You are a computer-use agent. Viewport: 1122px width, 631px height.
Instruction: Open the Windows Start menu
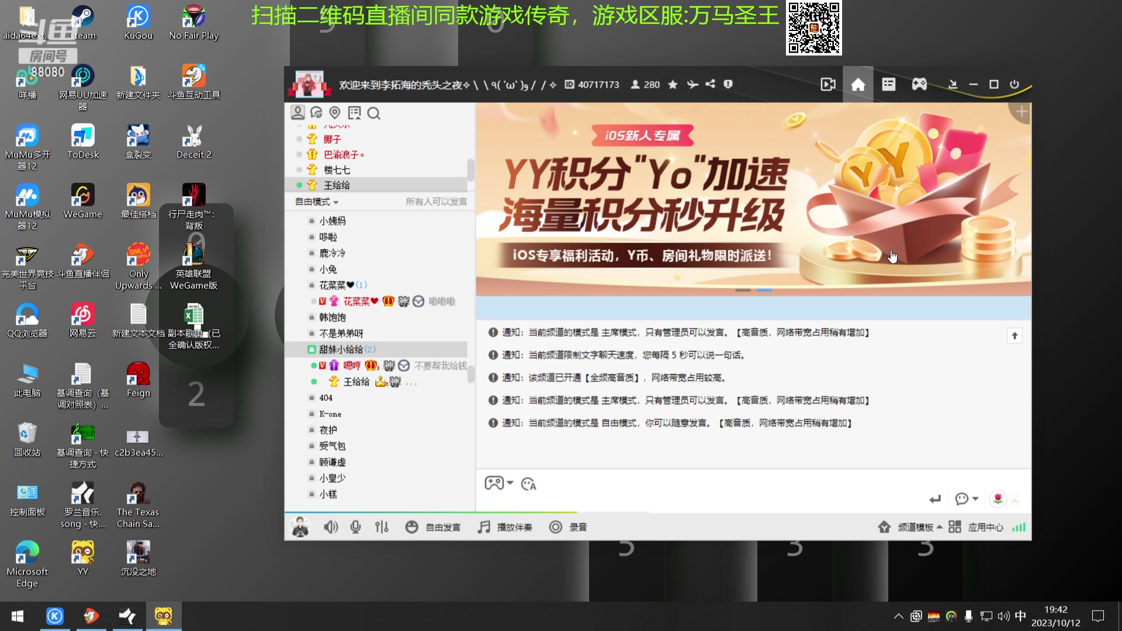[17, 616]
